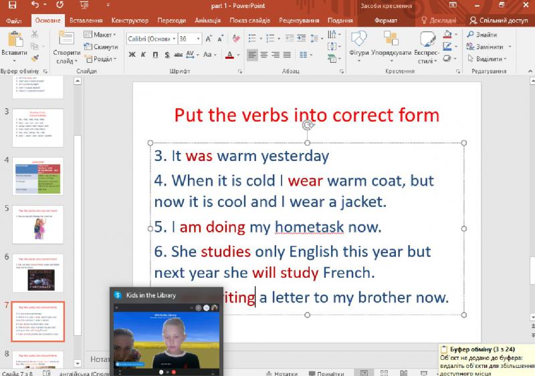Clear all formatting icon
Screen dimensions: 535x376
point(236,39)
